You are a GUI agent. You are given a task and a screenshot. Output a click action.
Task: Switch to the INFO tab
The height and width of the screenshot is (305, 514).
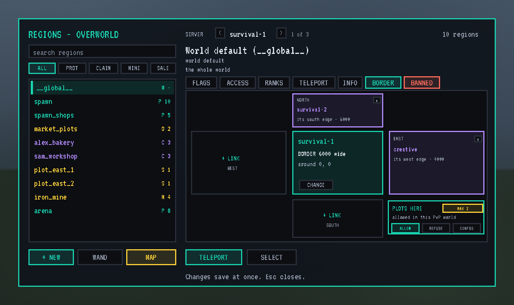tap(350, 83)
